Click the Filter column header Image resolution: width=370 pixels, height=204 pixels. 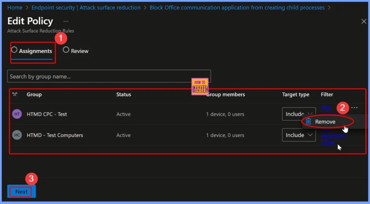click(x=327, y=94)
